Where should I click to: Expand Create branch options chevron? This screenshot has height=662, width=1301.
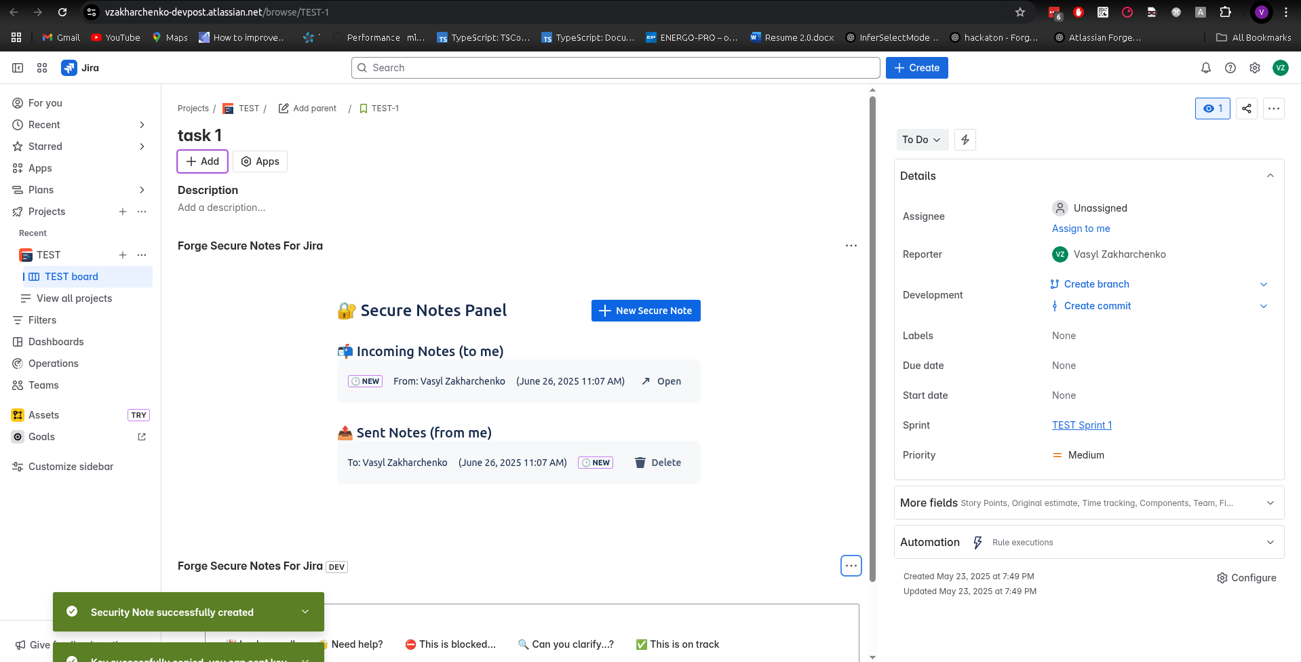pyautogui.click(x=1264, y=284)
